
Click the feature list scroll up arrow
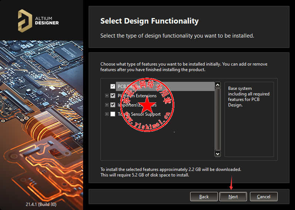(217, 85)
